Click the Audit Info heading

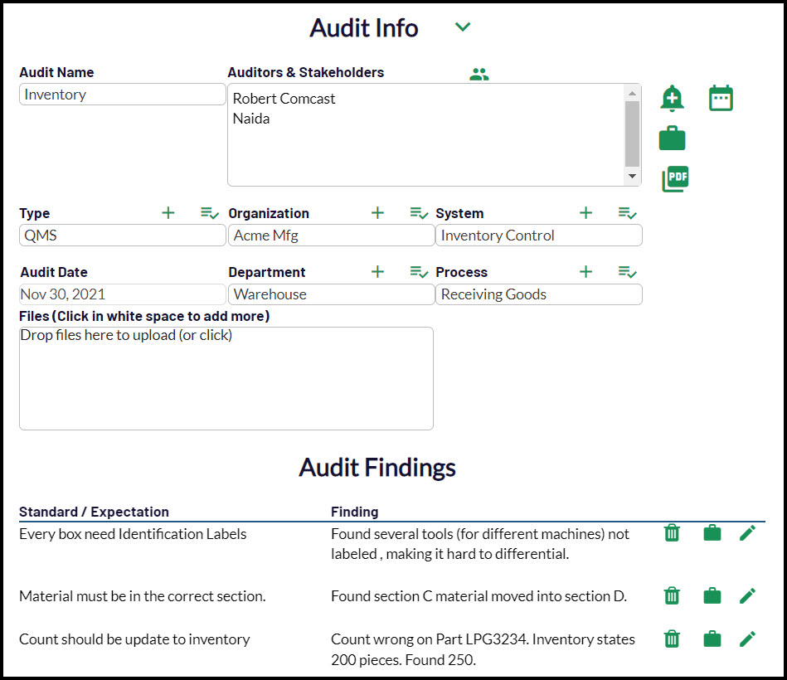click(x=364, y=28)
